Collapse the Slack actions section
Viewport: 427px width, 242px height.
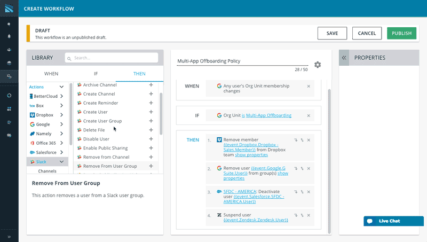coord(61,162)
